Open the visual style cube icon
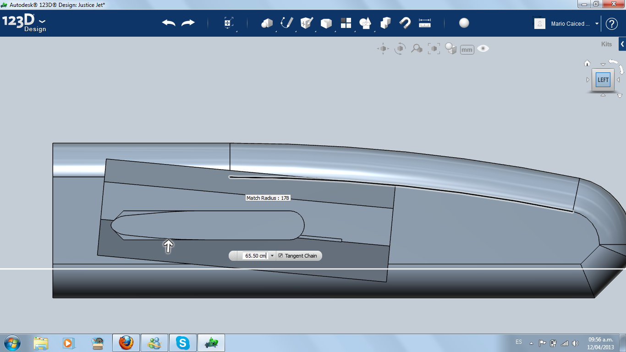Image resolution: width=626 pixels, height=352 pixels. click(451, 49)
